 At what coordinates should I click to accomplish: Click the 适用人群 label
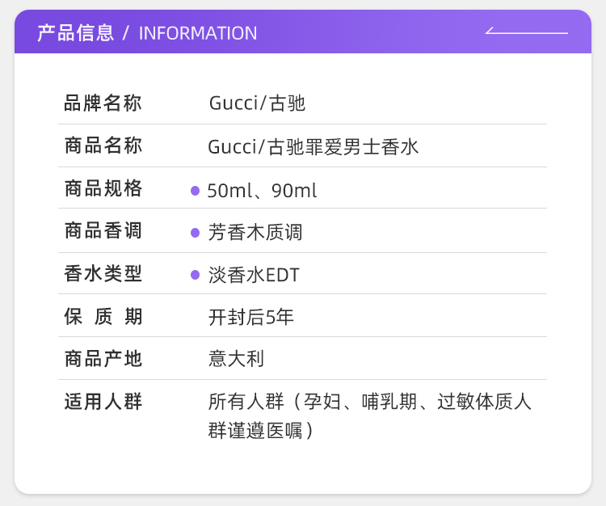coord(103,402)
